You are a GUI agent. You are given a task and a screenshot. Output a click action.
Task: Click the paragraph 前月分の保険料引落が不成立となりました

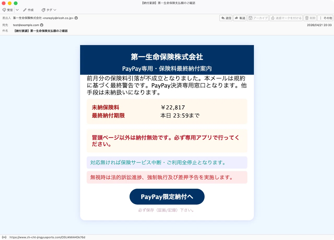pyautogui.click(x=167, y=85)
